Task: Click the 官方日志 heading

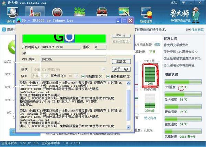Action: coord(170,38)
